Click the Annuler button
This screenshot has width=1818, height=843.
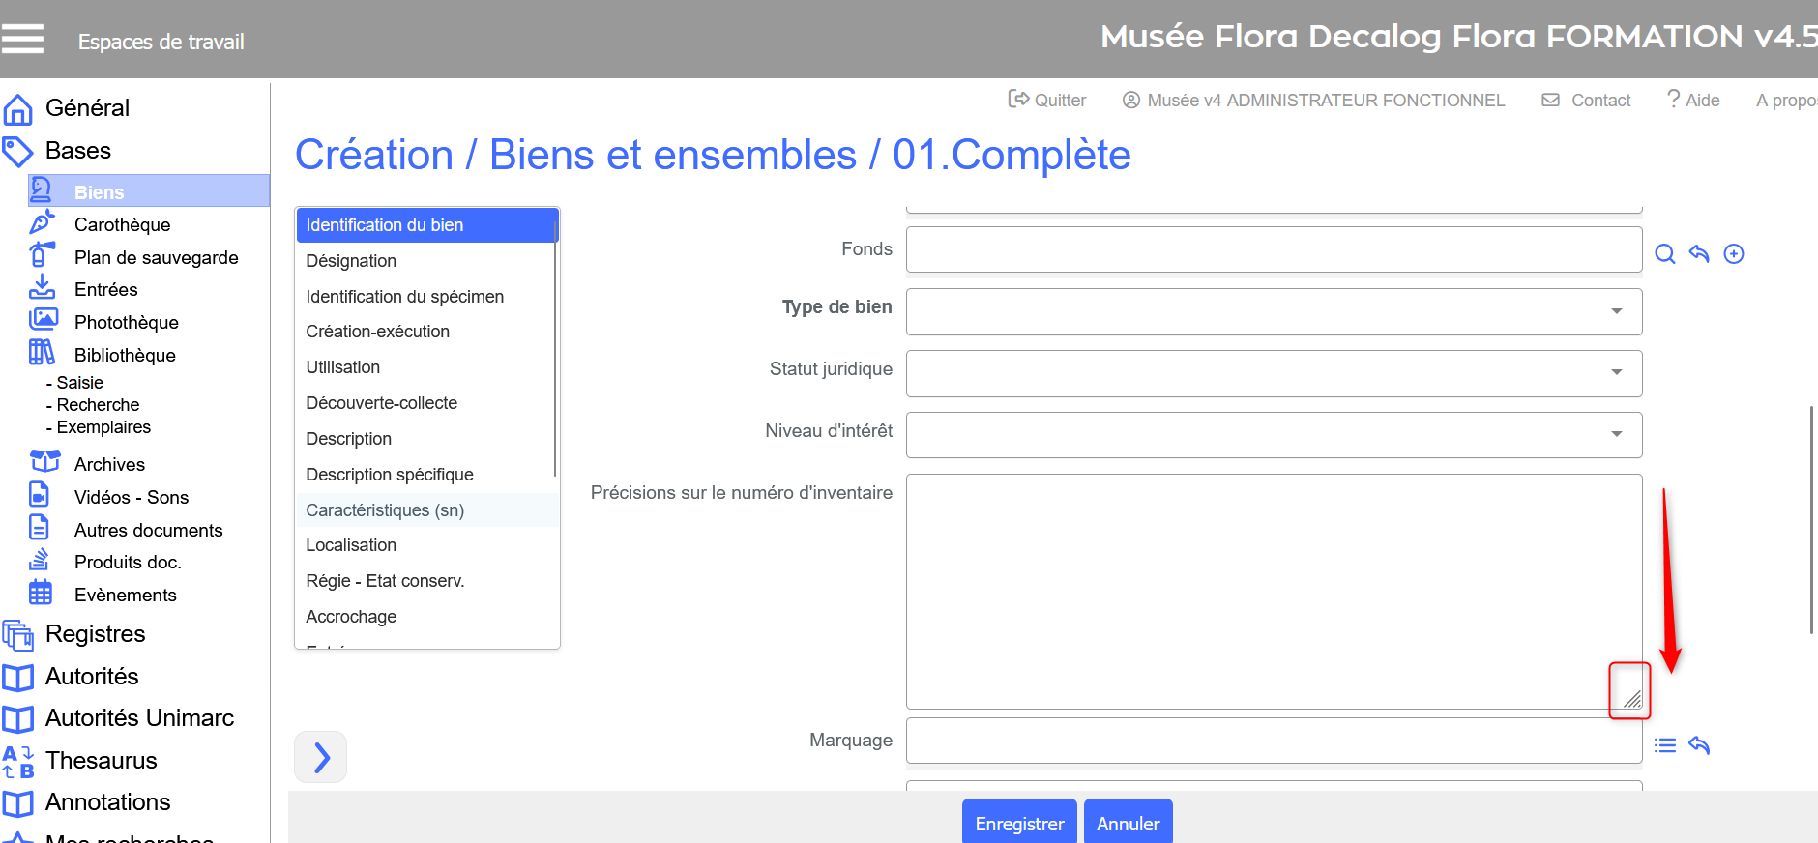point(1128,823)
